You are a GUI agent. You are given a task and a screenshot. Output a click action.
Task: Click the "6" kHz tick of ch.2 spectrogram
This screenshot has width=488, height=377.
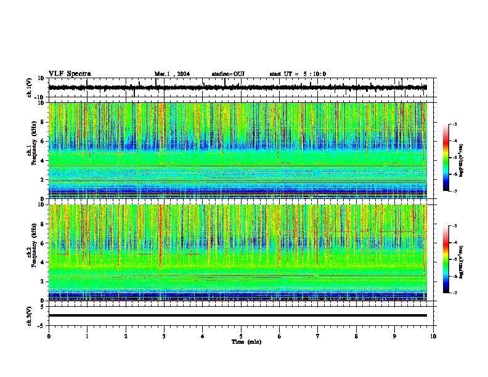tap(43, 243)
